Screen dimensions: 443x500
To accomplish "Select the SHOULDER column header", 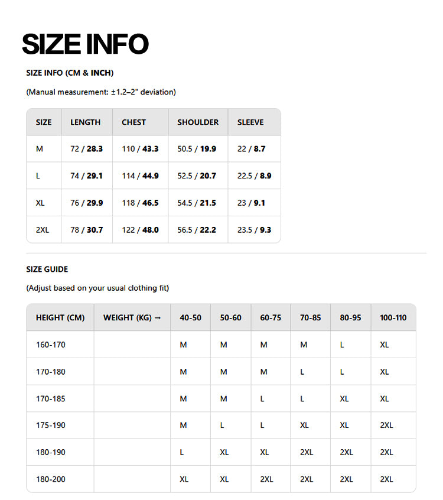I will [198, 122].
